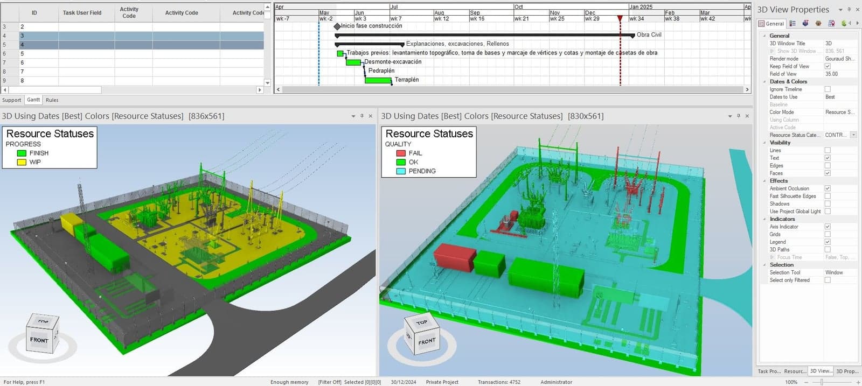Screen dimensions: 862x386
Task: Click zoom in plus in status bar
Action: coord(858,382)
